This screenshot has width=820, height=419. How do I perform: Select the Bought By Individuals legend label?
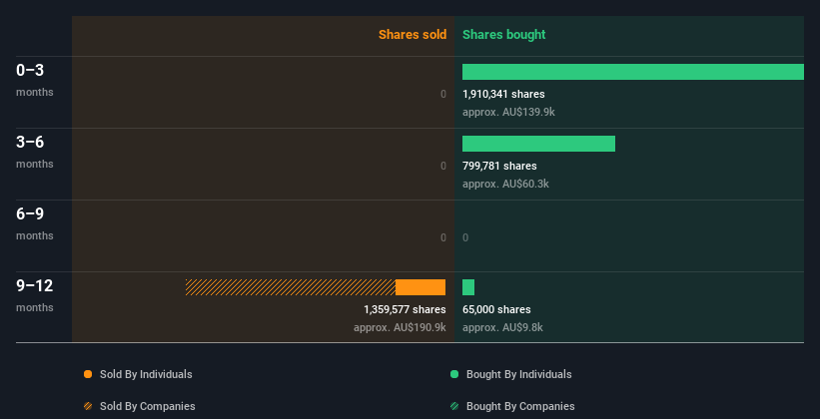[518, 374]
